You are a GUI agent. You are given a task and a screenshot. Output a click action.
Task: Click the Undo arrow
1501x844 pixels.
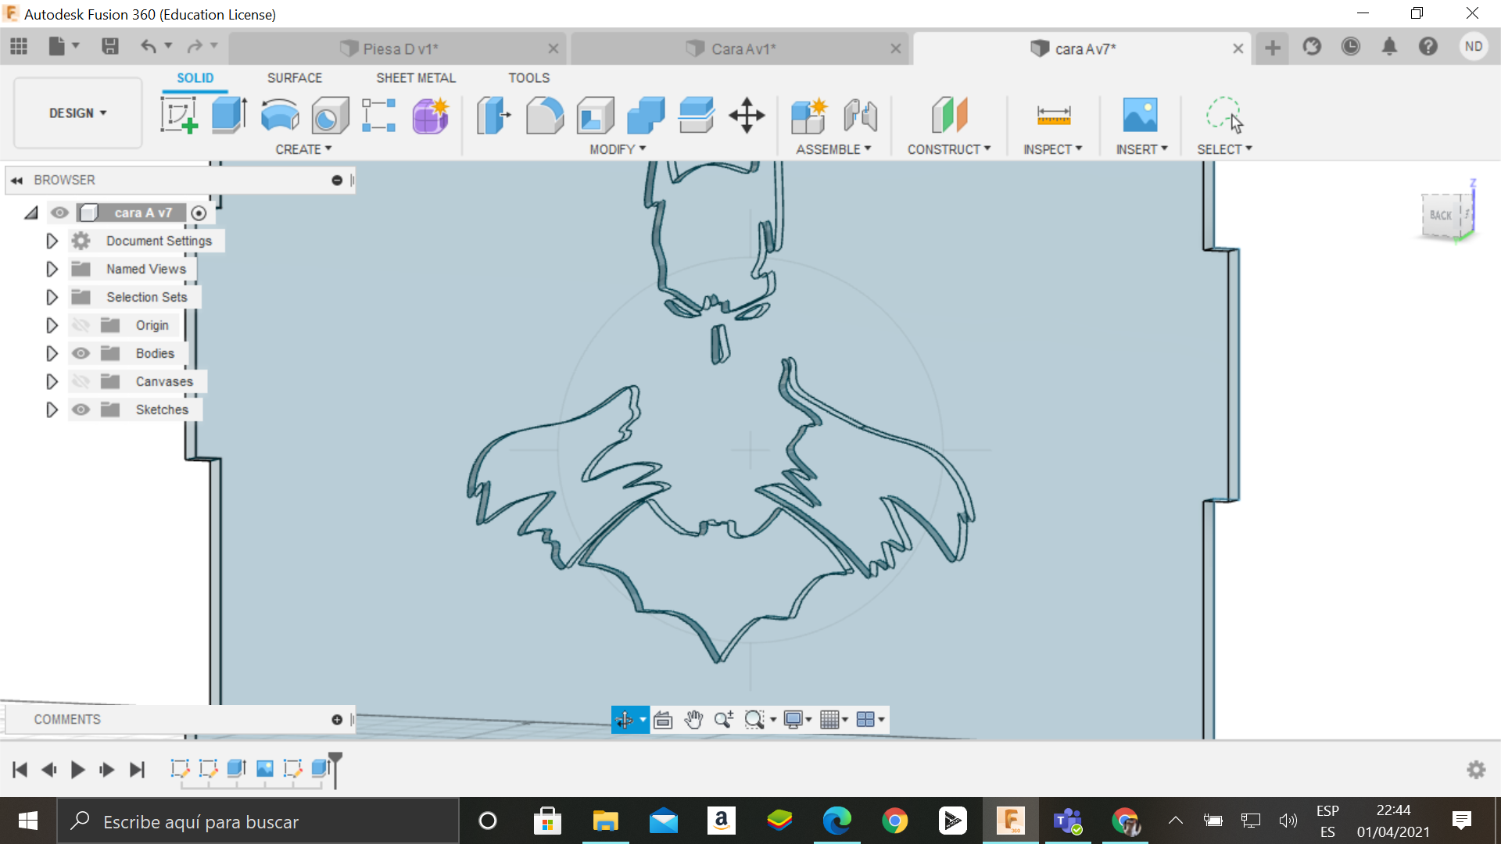(x=148, y=47)
